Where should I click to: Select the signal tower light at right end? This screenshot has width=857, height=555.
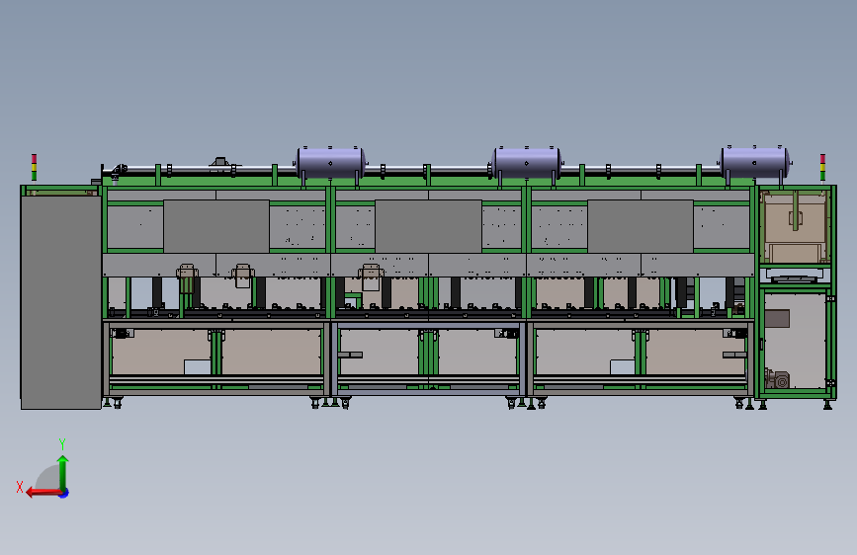(822, 167)
